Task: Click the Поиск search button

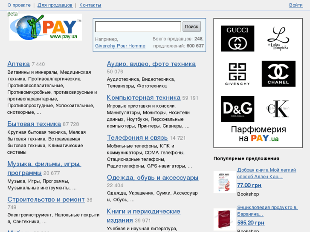Action: coord(191,26)
